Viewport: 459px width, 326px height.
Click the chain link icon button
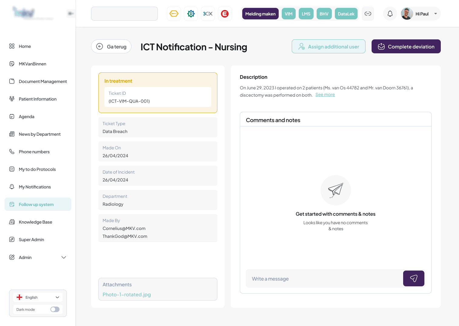[x=368, y=14]
